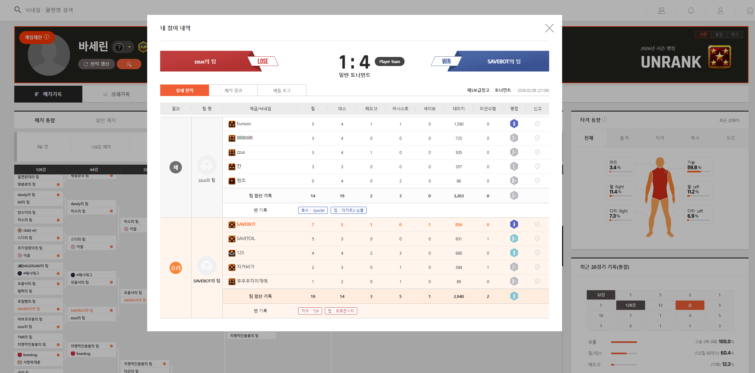
Task: Select the 상세 전적 tab
Action: coord(184,90)
